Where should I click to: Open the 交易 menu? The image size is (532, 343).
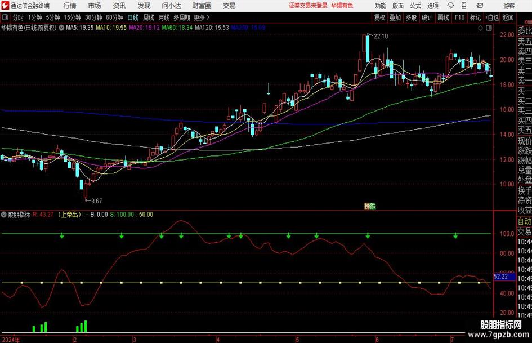point(229,6)
